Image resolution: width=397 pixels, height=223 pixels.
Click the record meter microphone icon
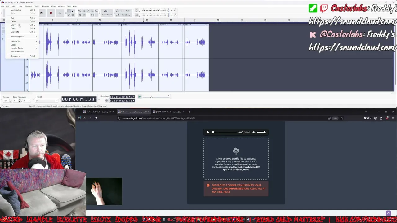point(136,11)
